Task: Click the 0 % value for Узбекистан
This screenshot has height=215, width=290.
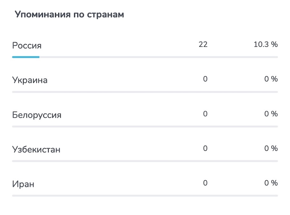Action: 271,148
